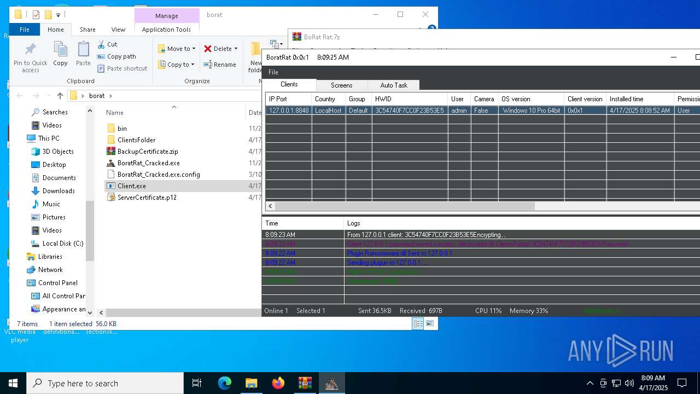Screen dimensions: 700x394
Task: Click BoratRat clients table horizontal scrollbar
Action: tap(405, 206)
